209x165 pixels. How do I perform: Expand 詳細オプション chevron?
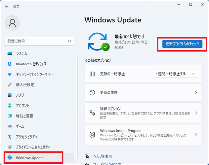click(x=196, y=113)
